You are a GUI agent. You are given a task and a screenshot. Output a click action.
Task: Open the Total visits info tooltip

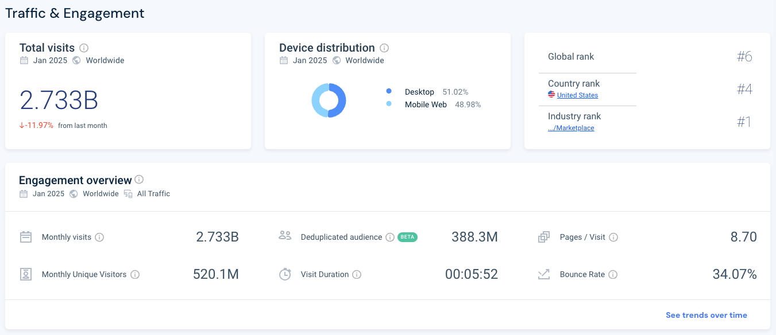pyautogui.click(x=84, y=48)
